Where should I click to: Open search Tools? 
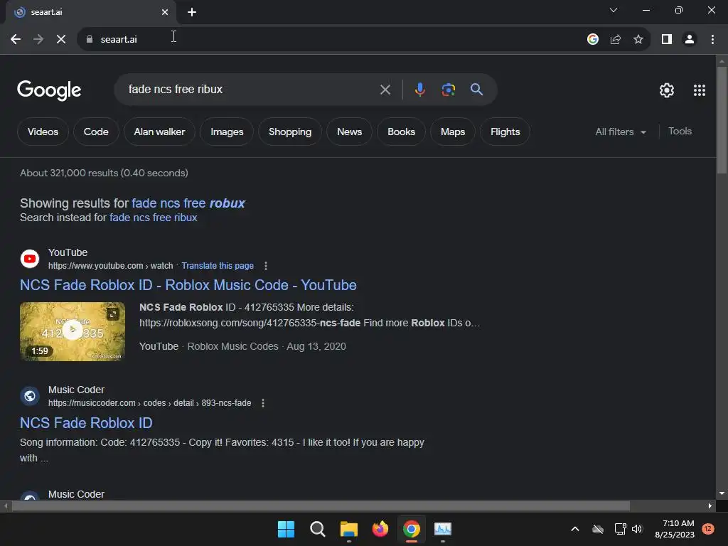pos(680,132)
